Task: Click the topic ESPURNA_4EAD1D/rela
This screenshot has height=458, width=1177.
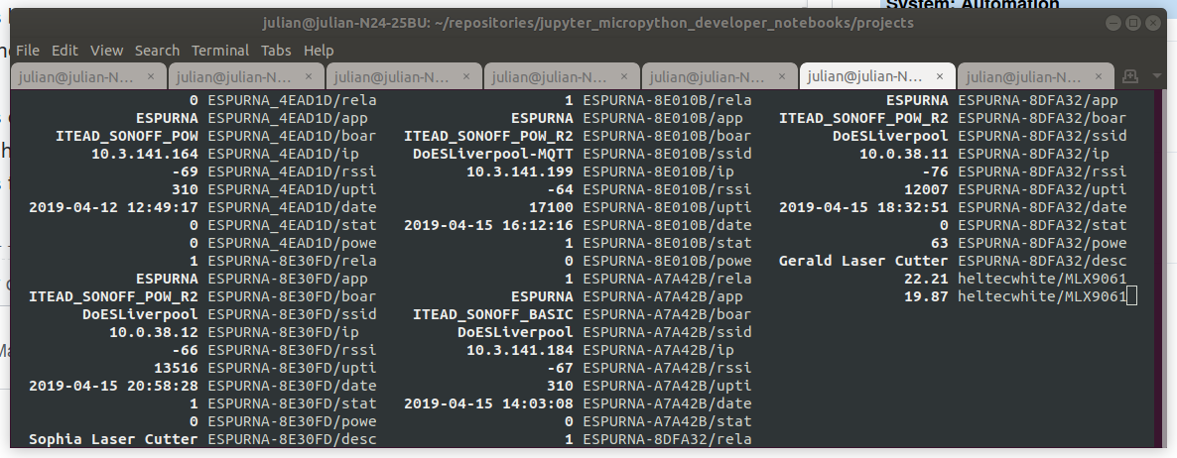Action: click(292, 100)
